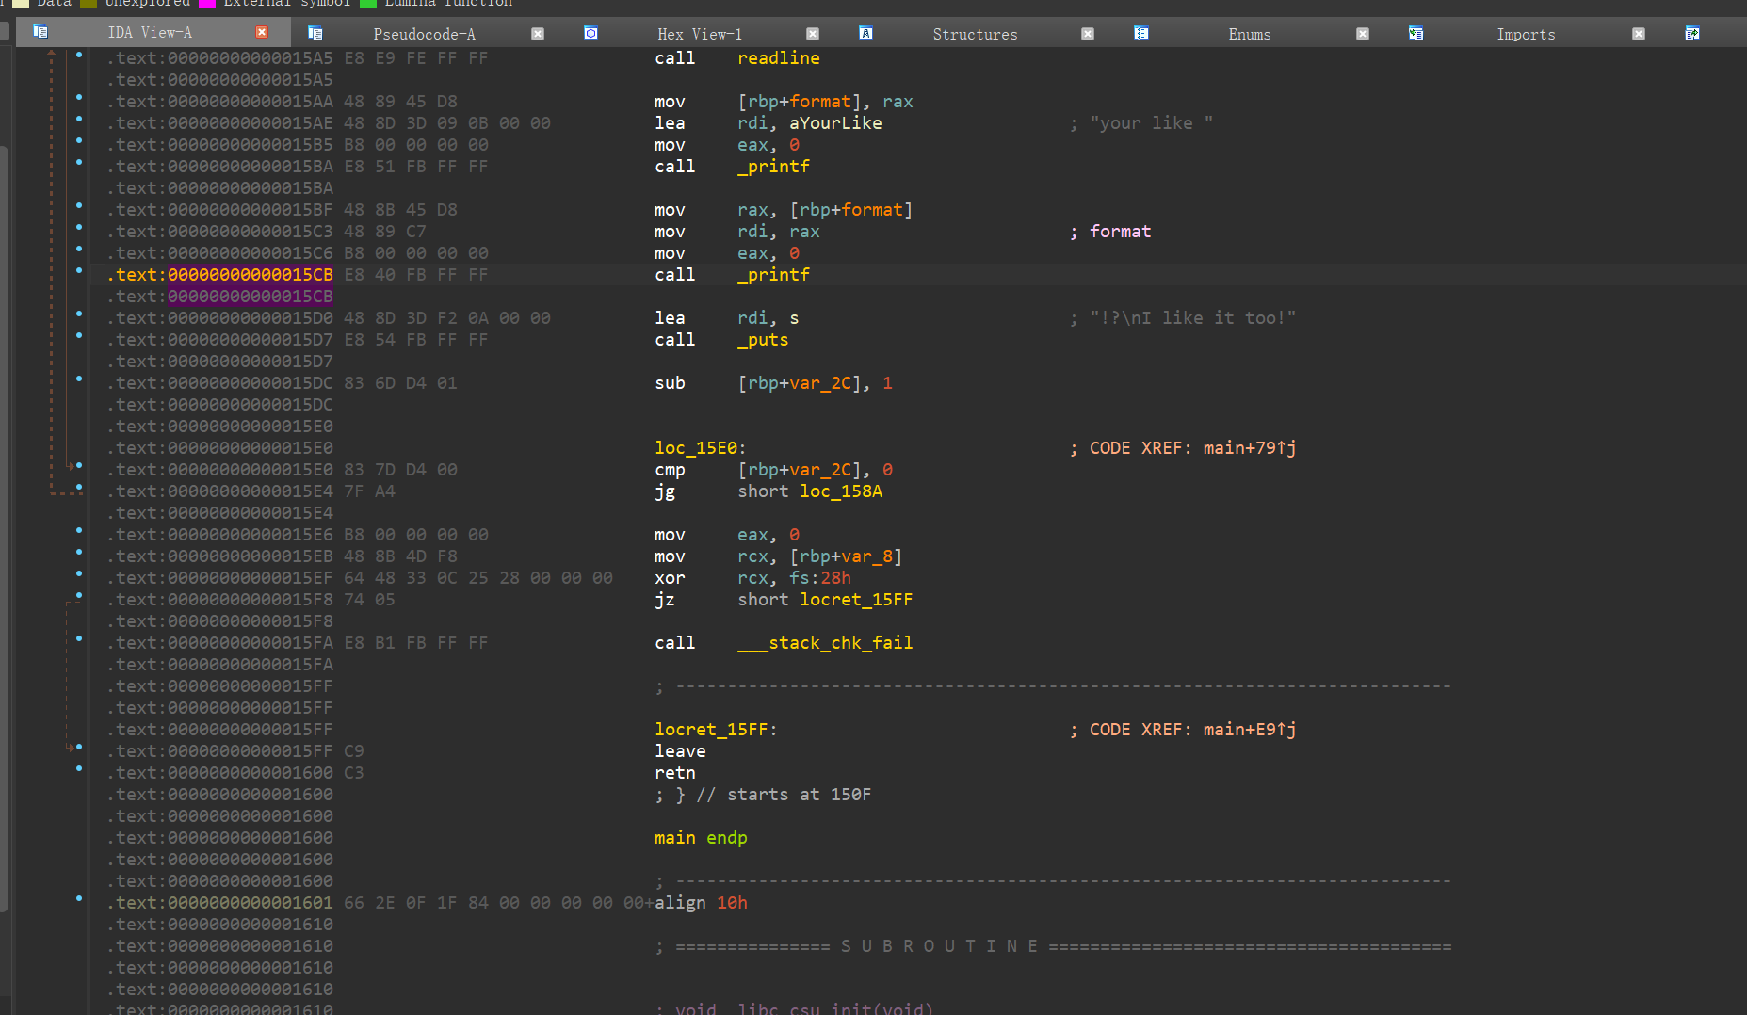Close the Pseudocode-A tab
1747x1015 pixels.
pos(538,34)
